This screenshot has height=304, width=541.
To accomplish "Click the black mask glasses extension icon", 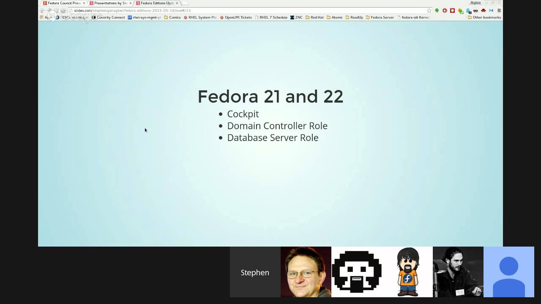I will [475, 11].
